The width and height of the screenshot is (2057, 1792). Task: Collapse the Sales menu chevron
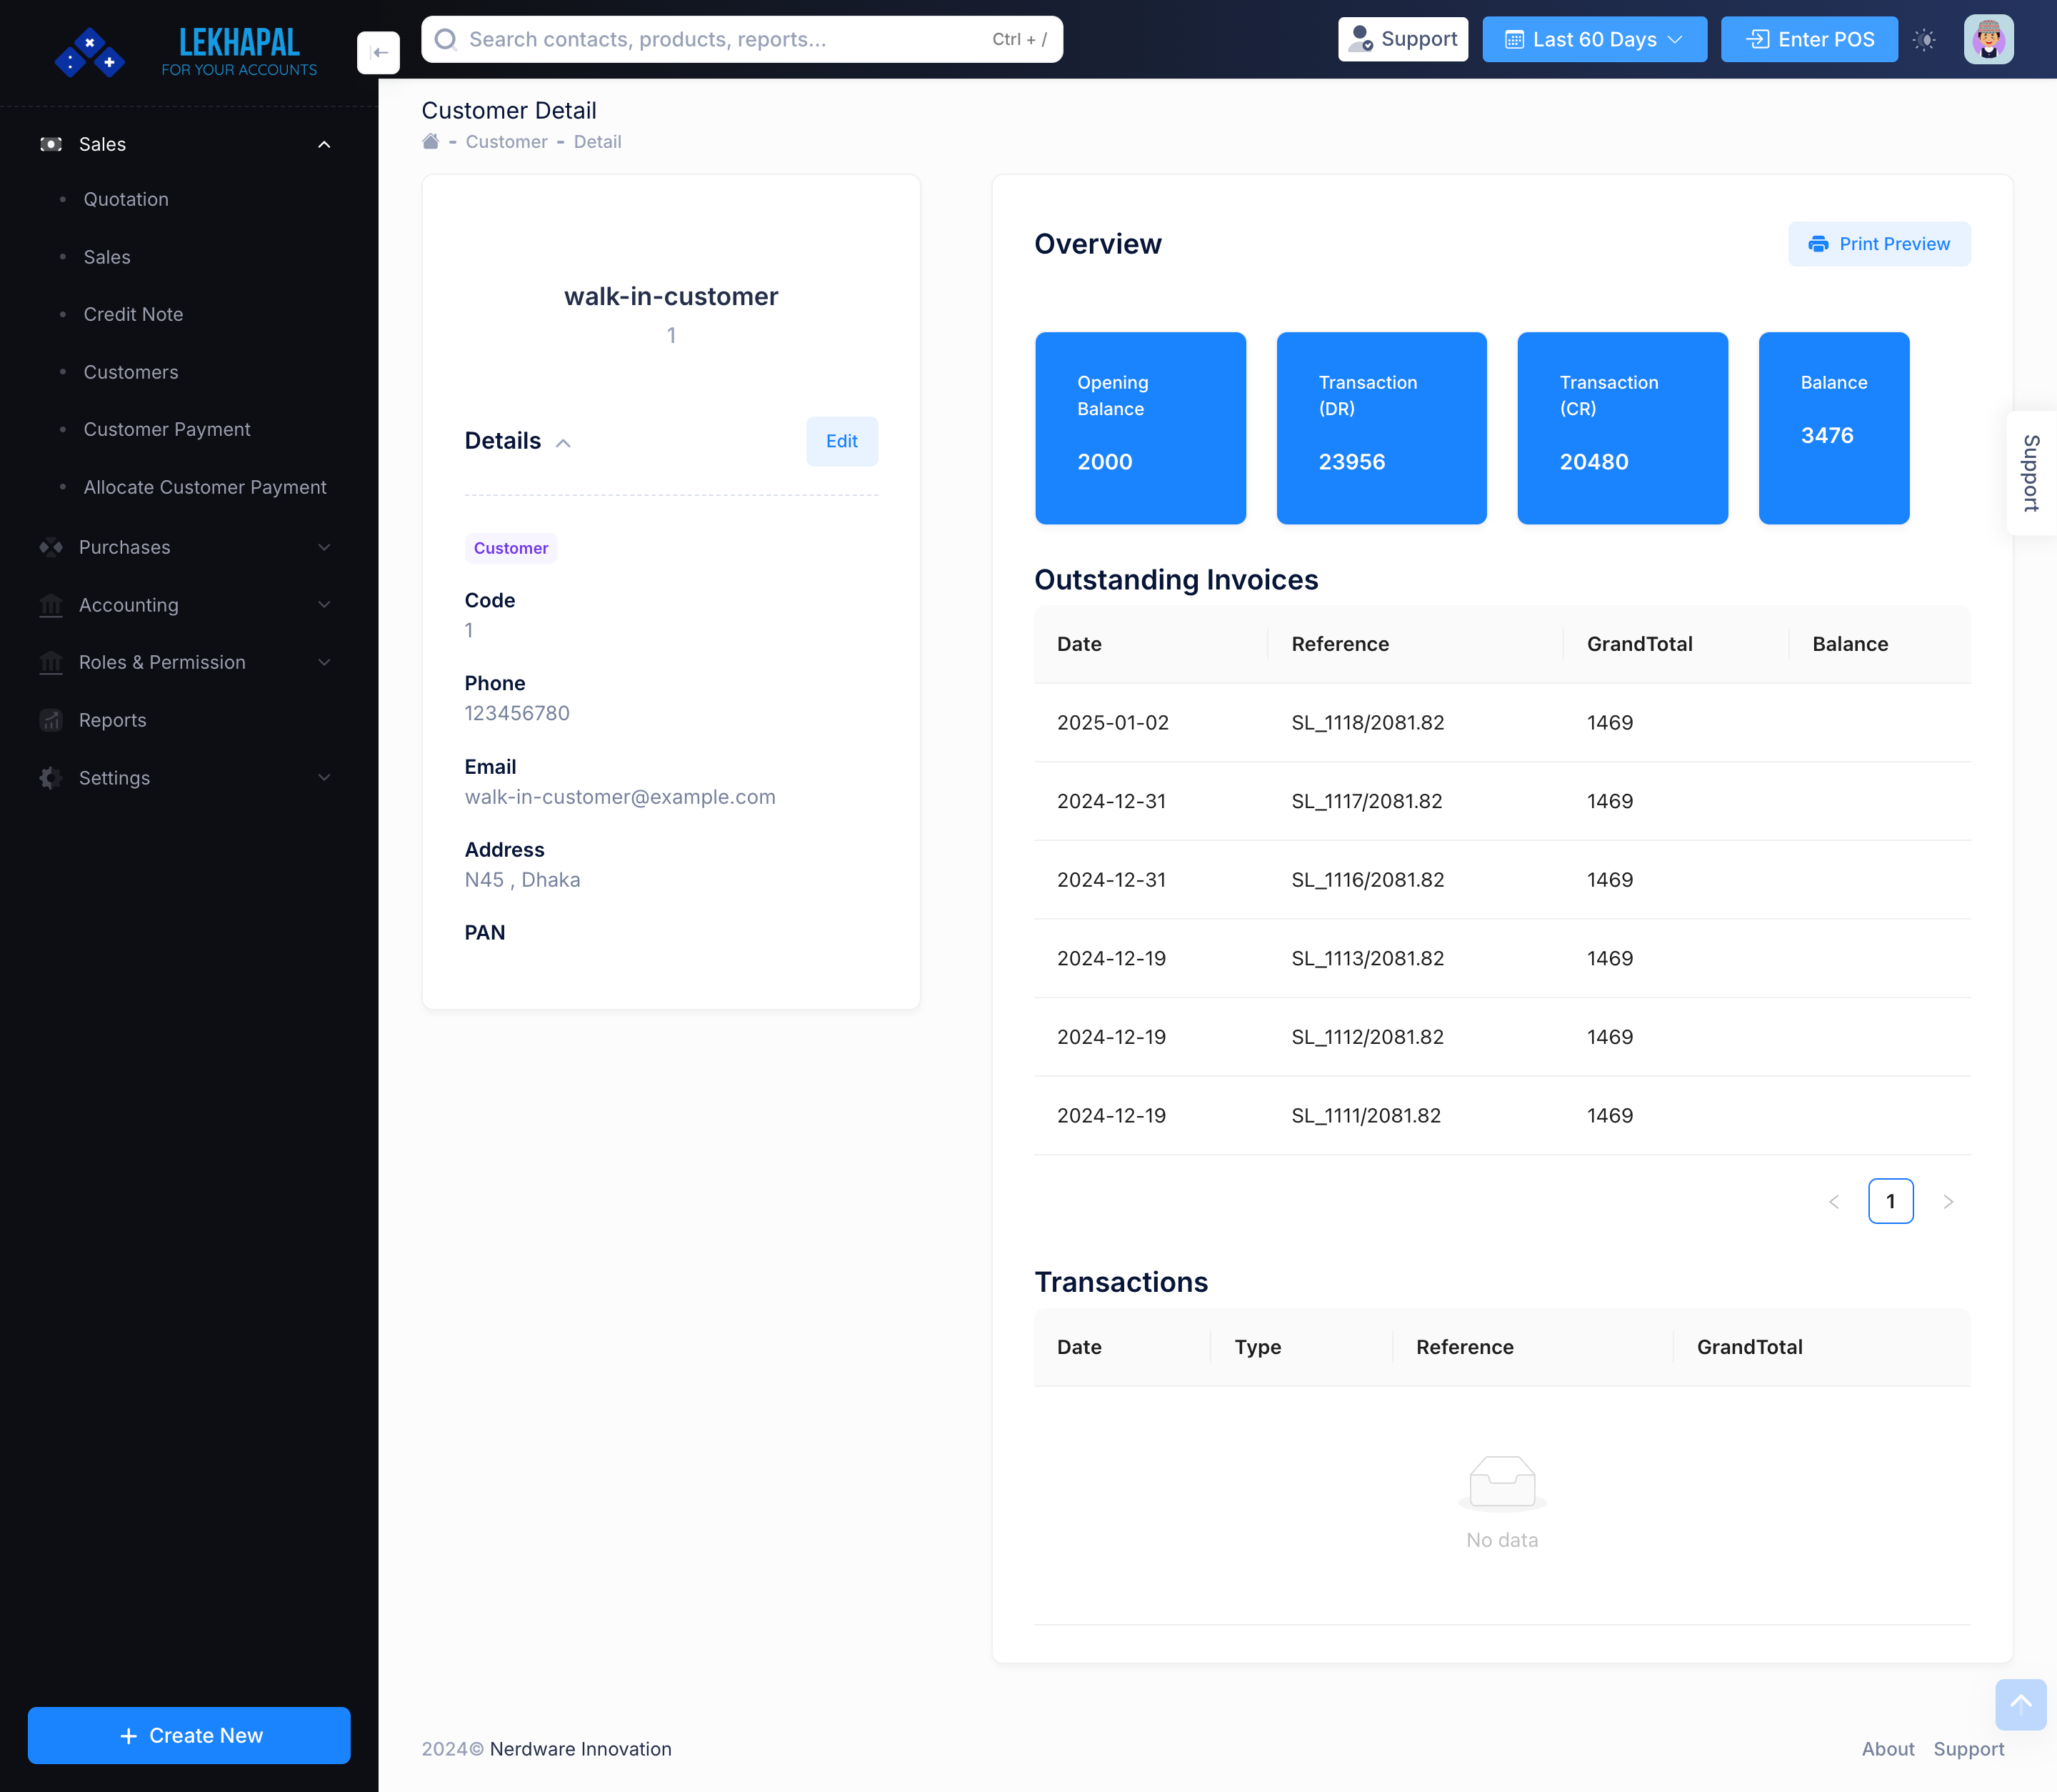tap(324, 144)
